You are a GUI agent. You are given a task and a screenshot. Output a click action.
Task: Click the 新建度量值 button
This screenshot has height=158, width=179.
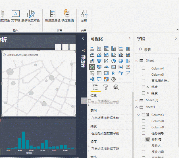[53, 16]
